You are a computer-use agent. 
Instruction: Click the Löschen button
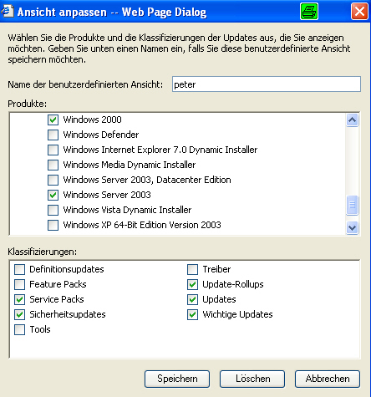(x=252, y=379)
